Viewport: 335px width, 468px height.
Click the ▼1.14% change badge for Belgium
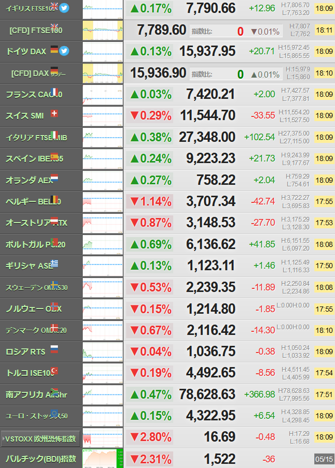(149, 201)
